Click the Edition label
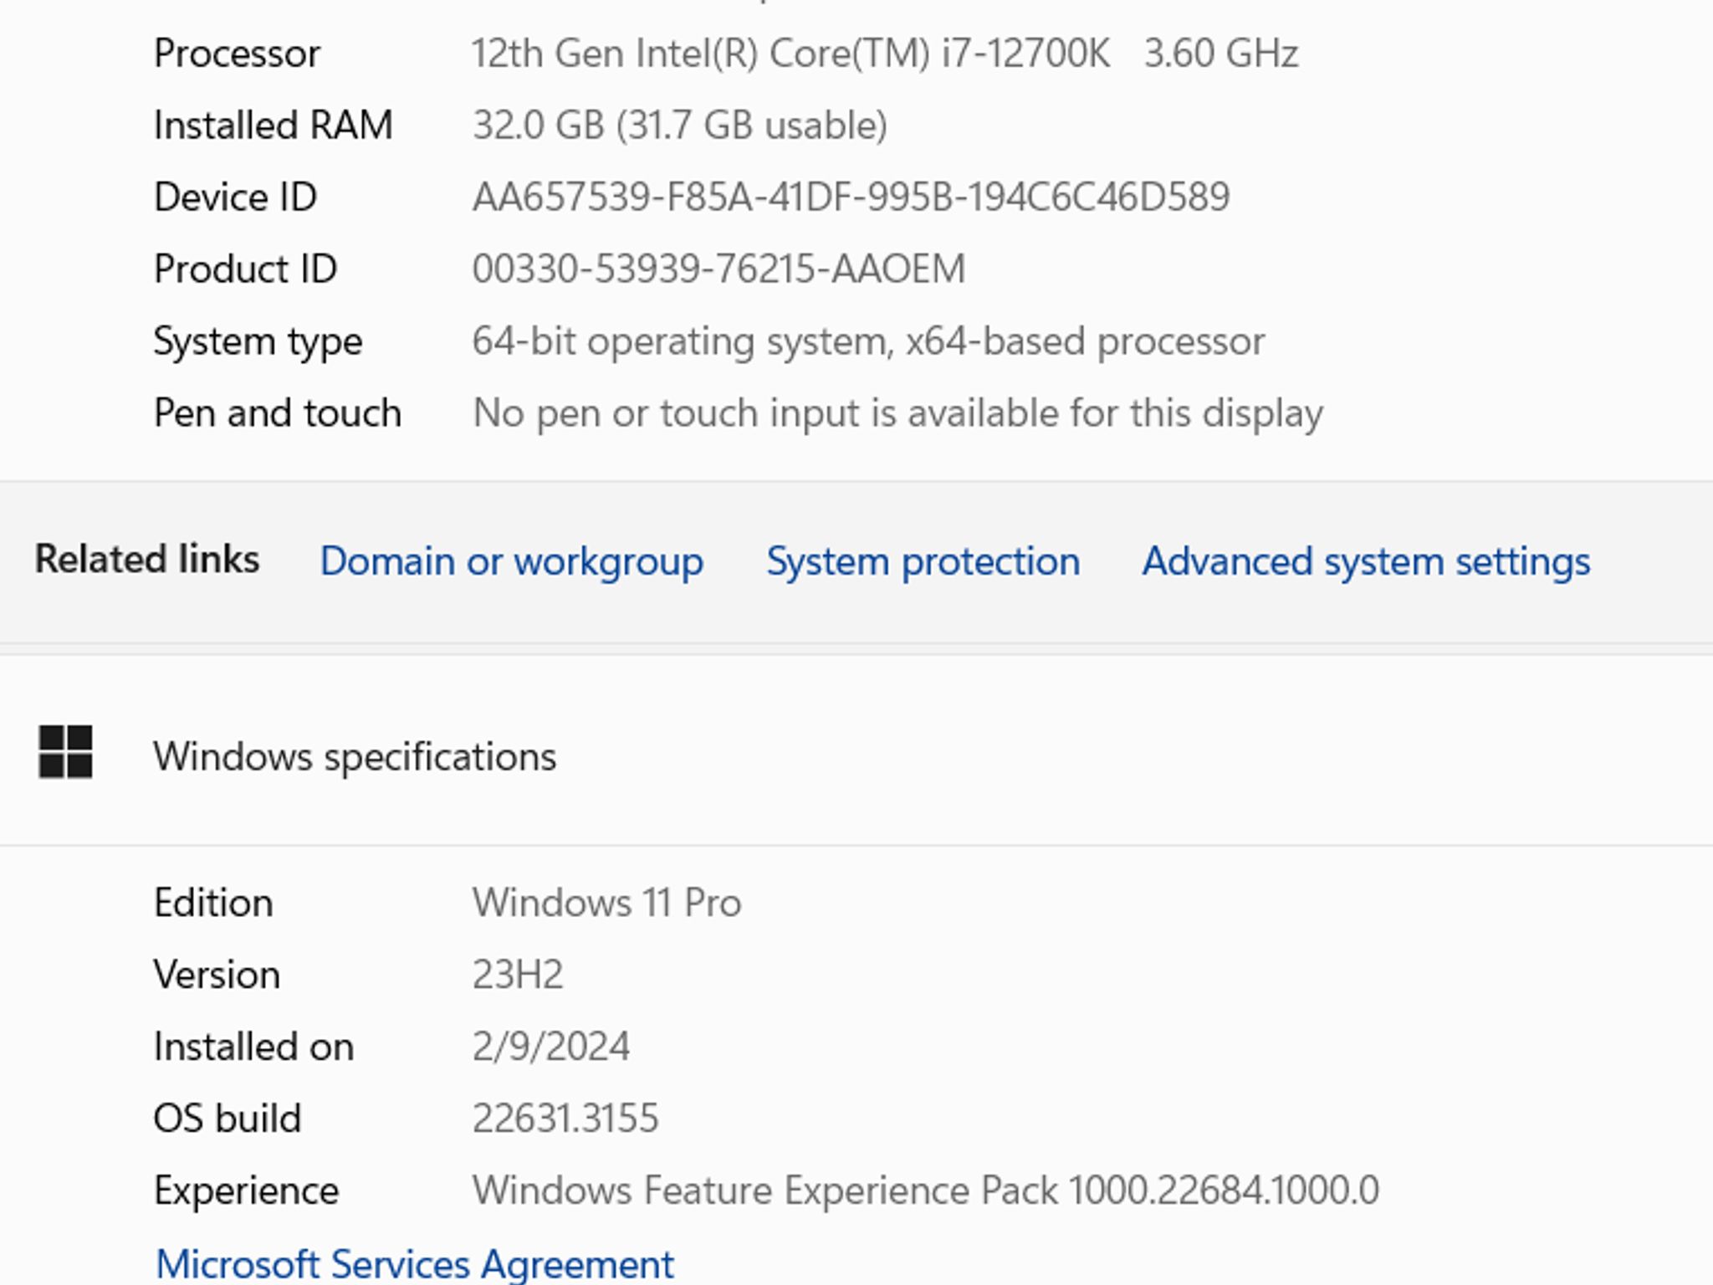 tap(213, 903)
